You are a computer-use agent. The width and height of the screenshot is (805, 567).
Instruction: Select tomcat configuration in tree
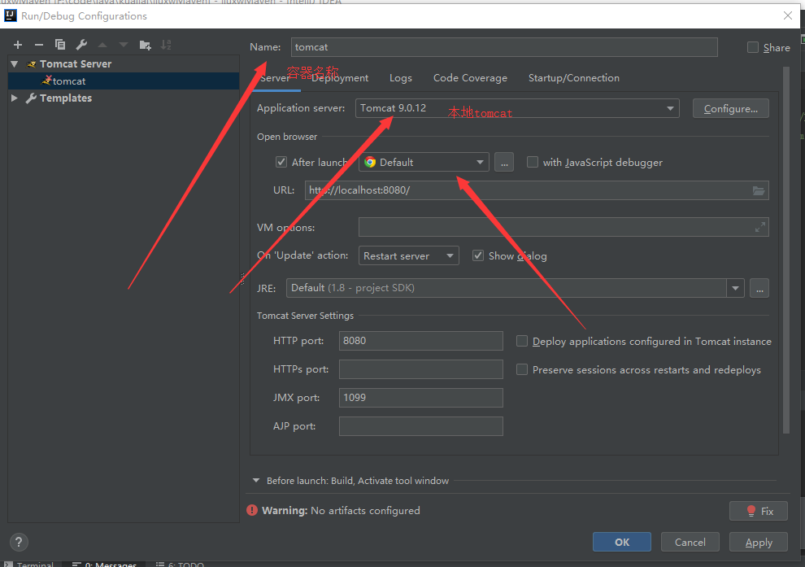pos(124,81)
